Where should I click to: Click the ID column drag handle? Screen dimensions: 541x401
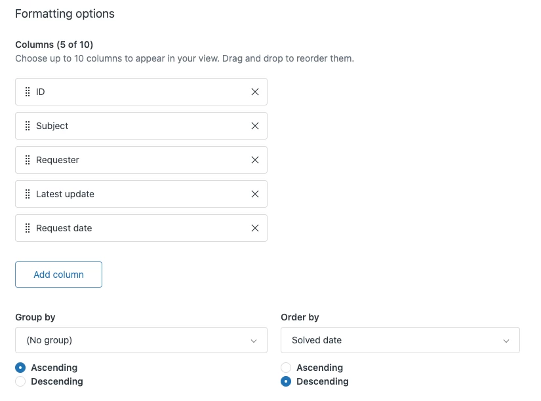click(28, 92)
